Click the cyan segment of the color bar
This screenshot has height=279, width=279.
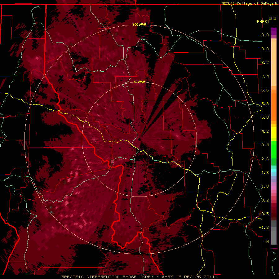[274, 170]
